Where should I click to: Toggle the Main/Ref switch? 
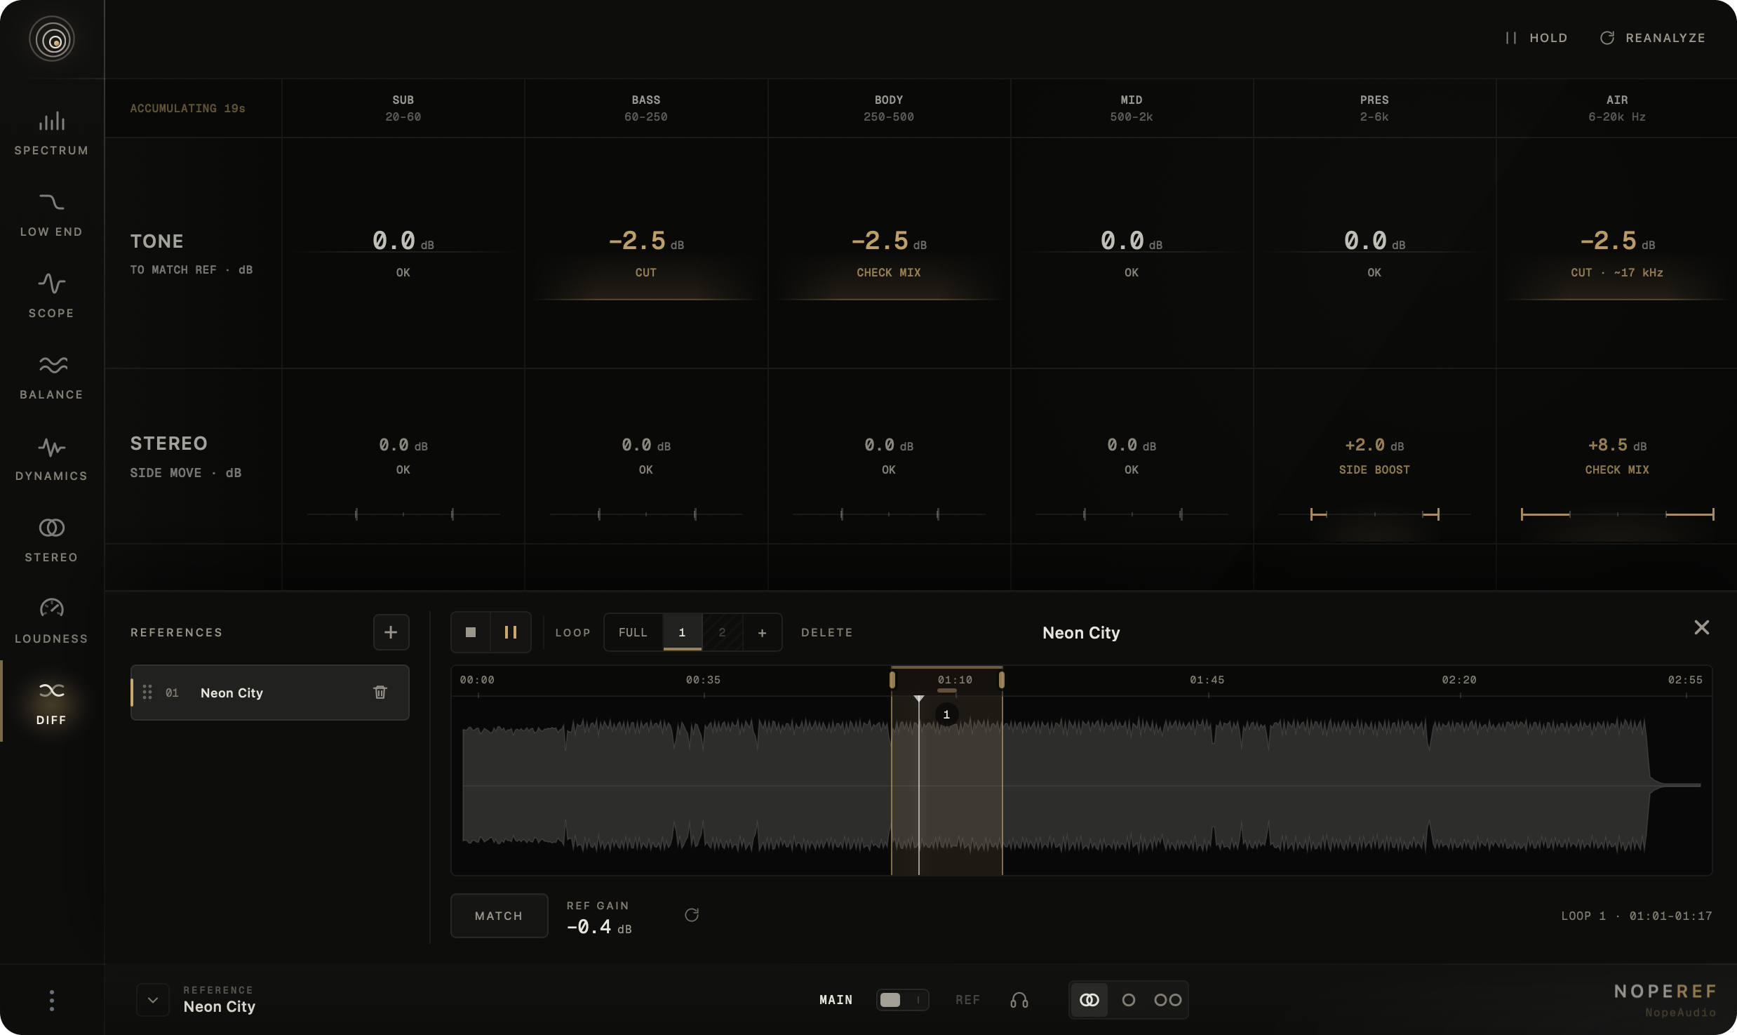[x=902, y=1000]
